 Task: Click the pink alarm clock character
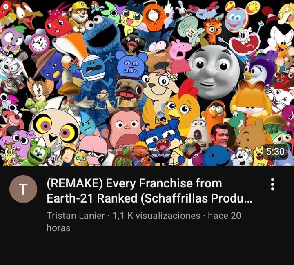[x=39, y=43]
